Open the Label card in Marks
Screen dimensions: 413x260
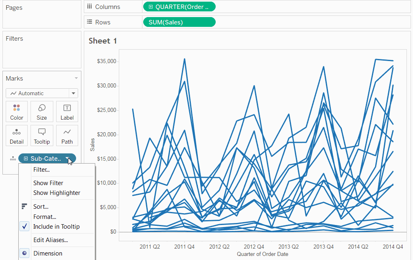67,111
